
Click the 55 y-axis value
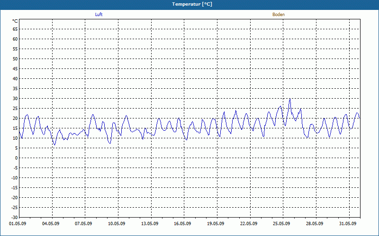tap(15, 49)
